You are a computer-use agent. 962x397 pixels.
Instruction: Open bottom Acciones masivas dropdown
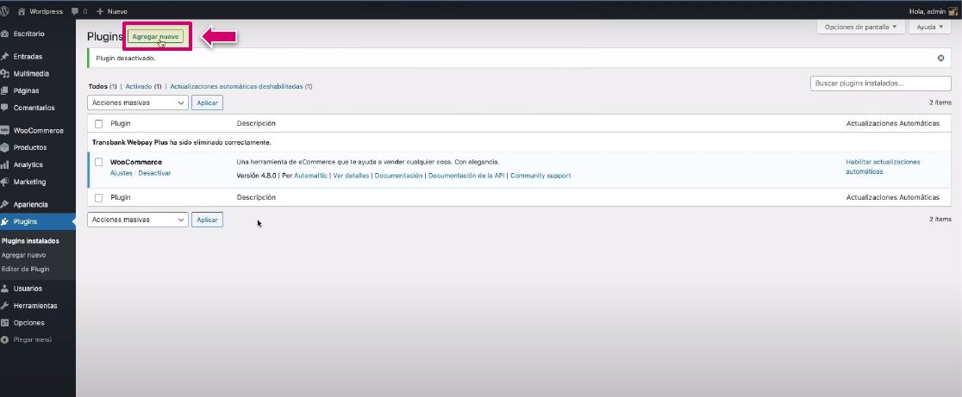(x=138, y=220)
